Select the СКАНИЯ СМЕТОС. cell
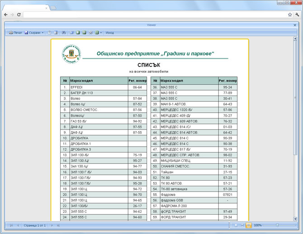Screen dimensions: 303x234 [189, 166]
